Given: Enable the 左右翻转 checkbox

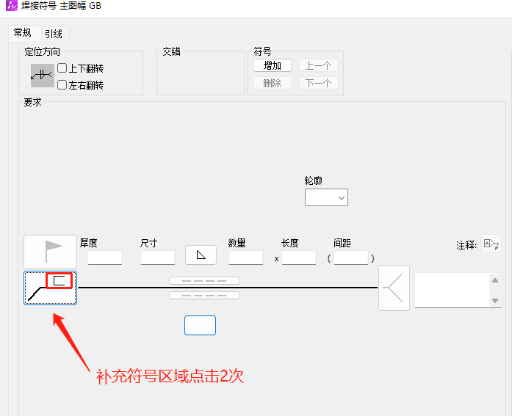Looking at the screenshot, I should pyautogui.click(x=62, y=85).
